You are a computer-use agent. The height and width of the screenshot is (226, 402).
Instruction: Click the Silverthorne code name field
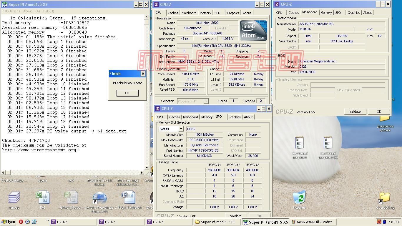[x=193, y=28]
